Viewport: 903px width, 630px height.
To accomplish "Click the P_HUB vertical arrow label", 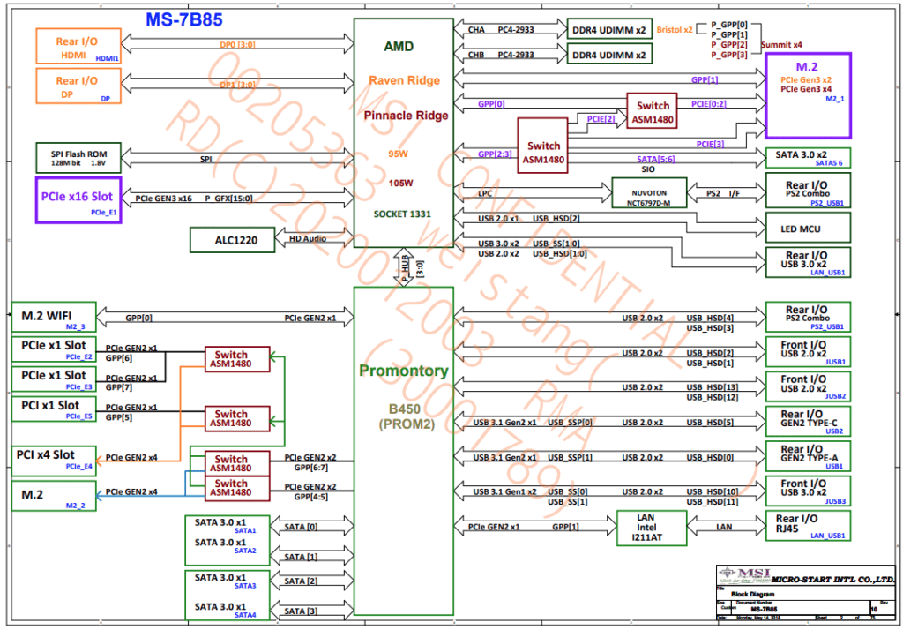I will (x=405, y=267).
